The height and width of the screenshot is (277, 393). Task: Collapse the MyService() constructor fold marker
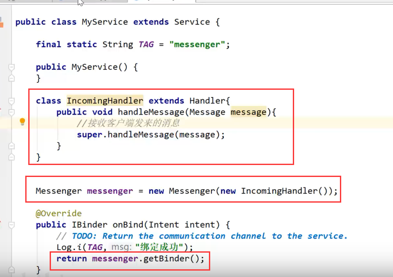(x=12, y=67)
